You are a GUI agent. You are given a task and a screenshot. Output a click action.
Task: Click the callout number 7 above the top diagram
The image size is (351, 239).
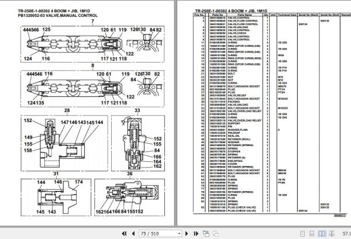[x=92, y=21]
